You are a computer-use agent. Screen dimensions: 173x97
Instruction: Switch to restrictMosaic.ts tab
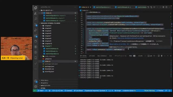click(x=123, y=7)
